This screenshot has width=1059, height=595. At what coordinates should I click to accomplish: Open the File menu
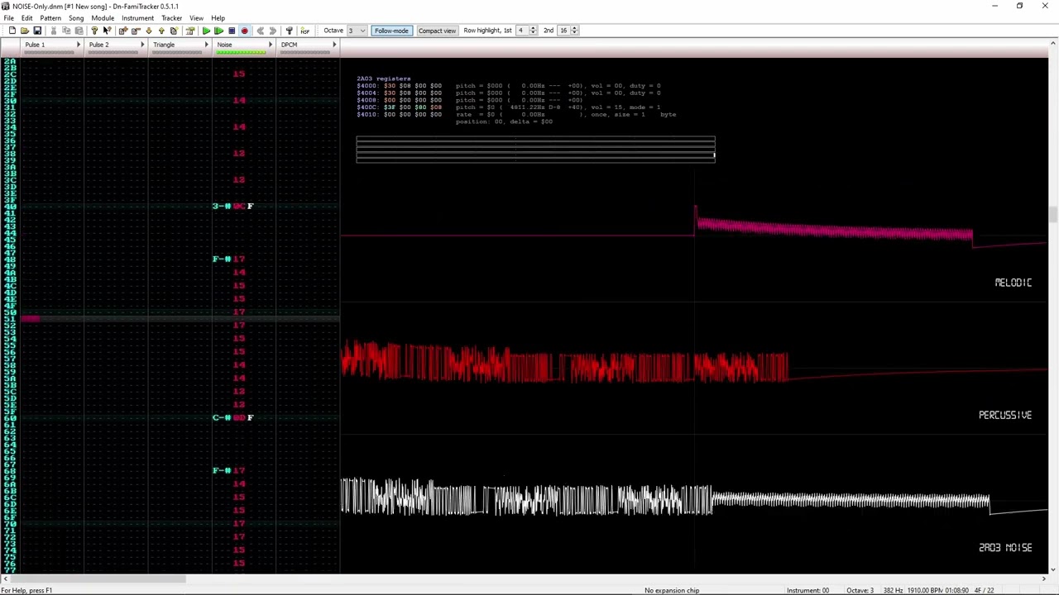(8, 17)
